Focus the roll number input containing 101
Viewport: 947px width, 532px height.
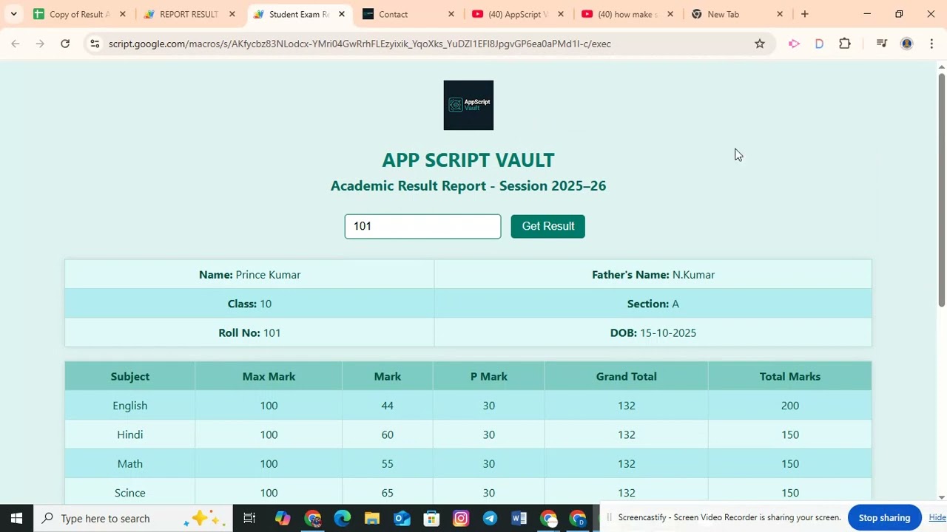coord(422,226)
